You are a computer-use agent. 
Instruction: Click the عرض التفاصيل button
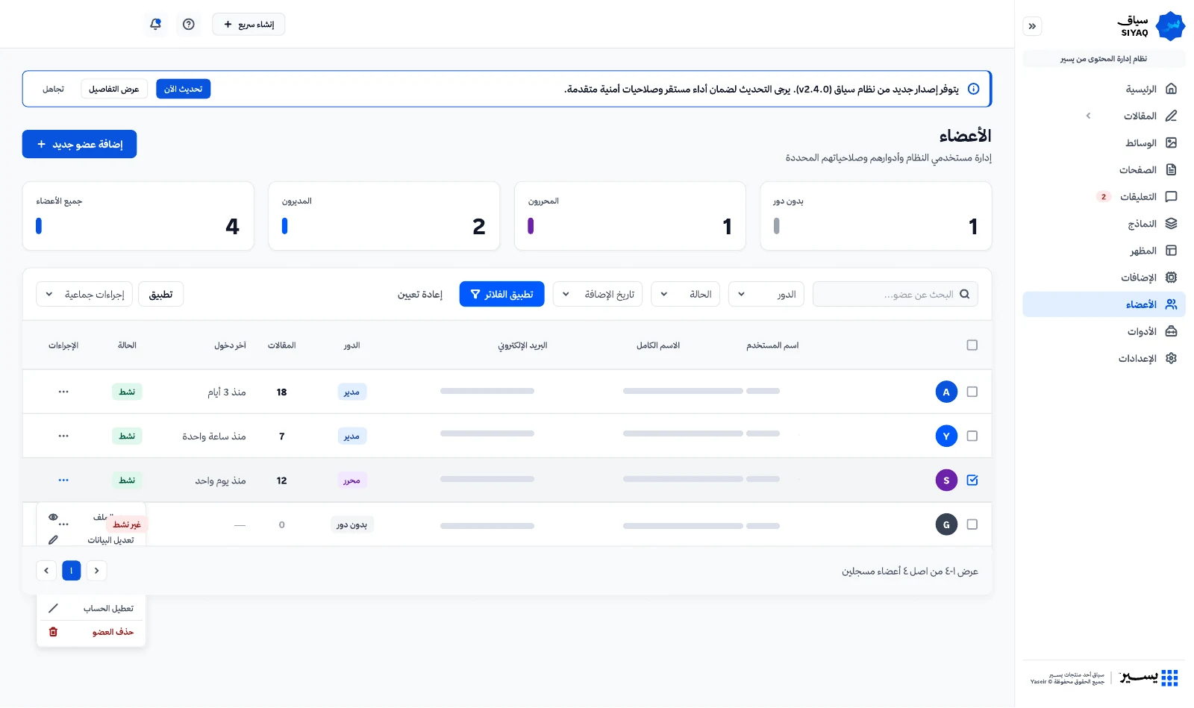114,89
